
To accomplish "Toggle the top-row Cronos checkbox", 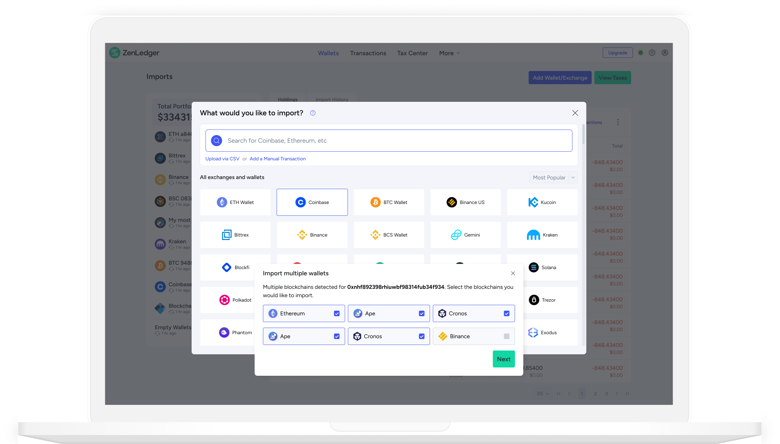I will pos(506,313).
